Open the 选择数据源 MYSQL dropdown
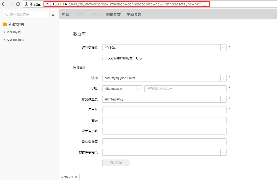The image size is (277, 180). pyautogui.click(x=223, y=48)
